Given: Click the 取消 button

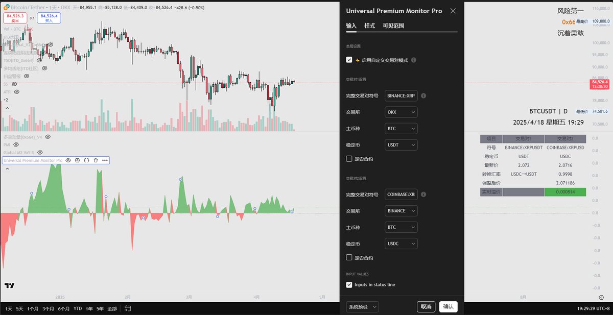Looking at the screenshot, I should 426,307.
